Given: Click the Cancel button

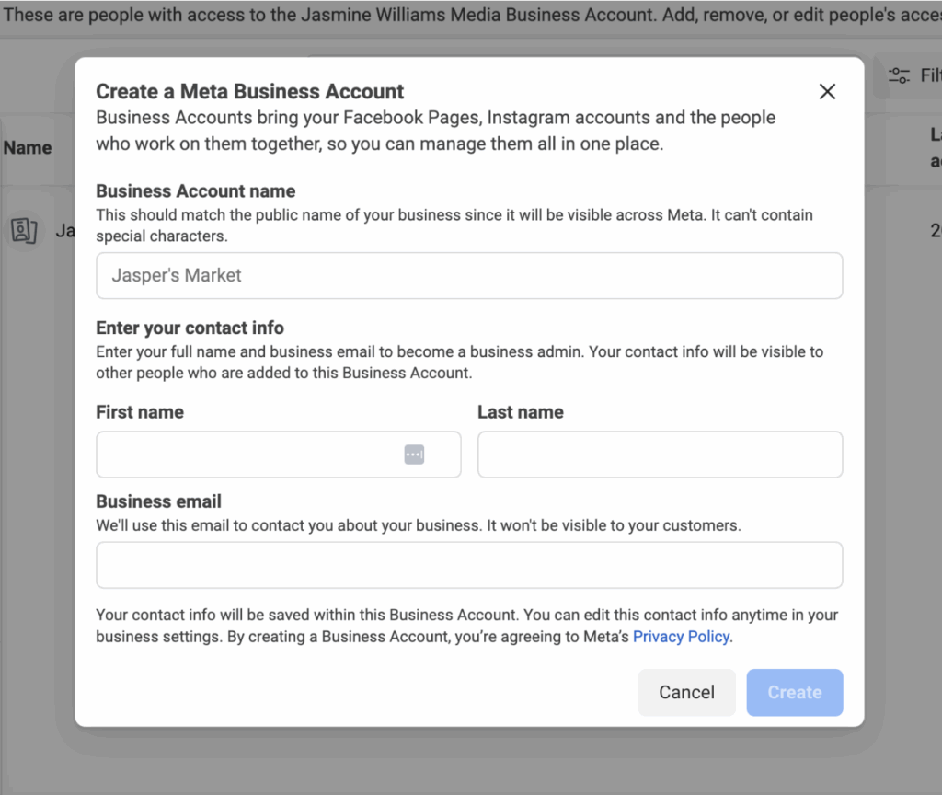Looking at the screenshot, I should (686, 692).
